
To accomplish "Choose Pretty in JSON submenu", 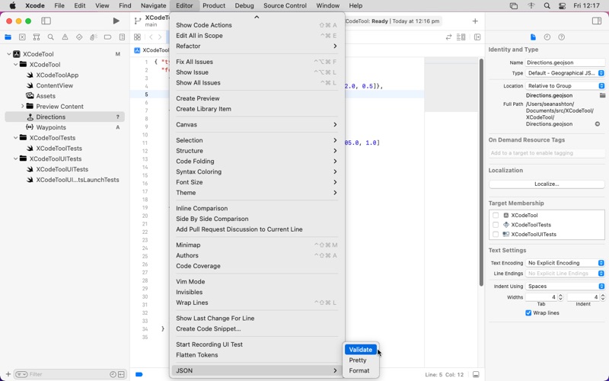I will (x=360, y=360).
